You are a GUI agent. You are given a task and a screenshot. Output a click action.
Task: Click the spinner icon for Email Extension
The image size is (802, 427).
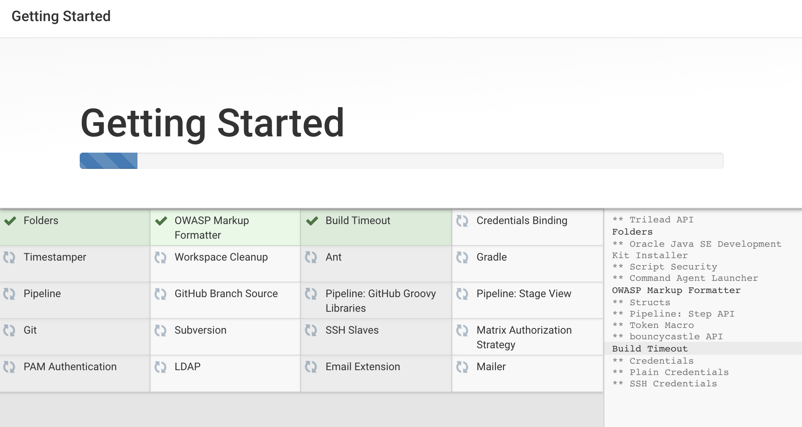click(x=311, y=367)
